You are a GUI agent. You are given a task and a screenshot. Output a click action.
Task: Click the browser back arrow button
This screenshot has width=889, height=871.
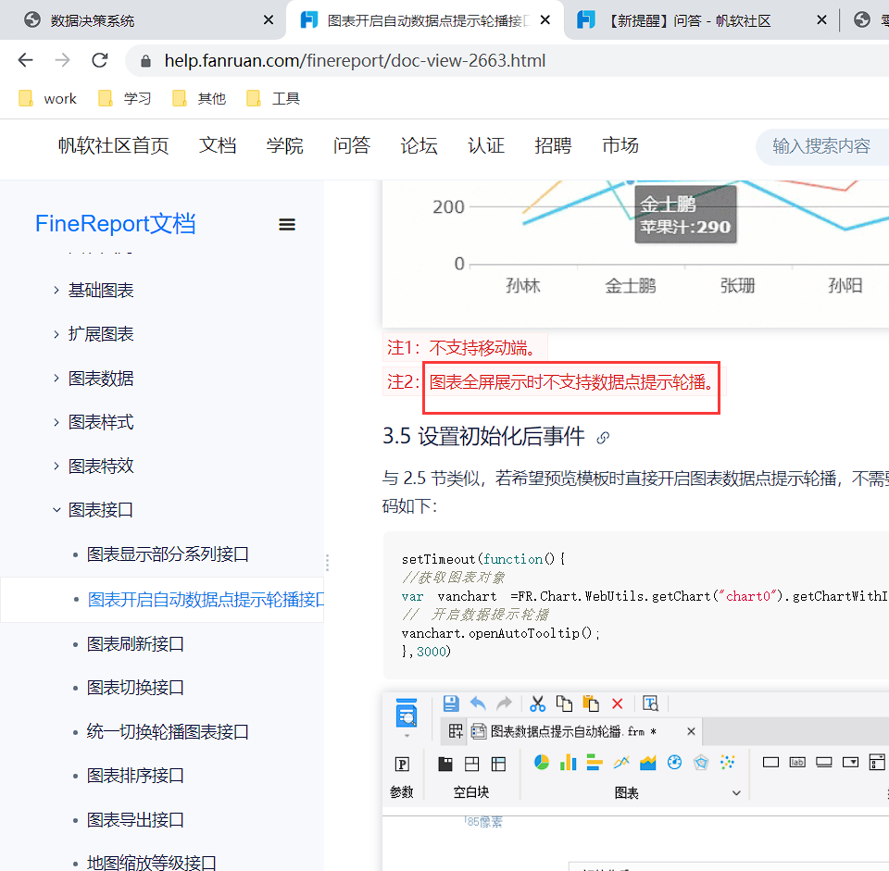[x=25, y=61]
